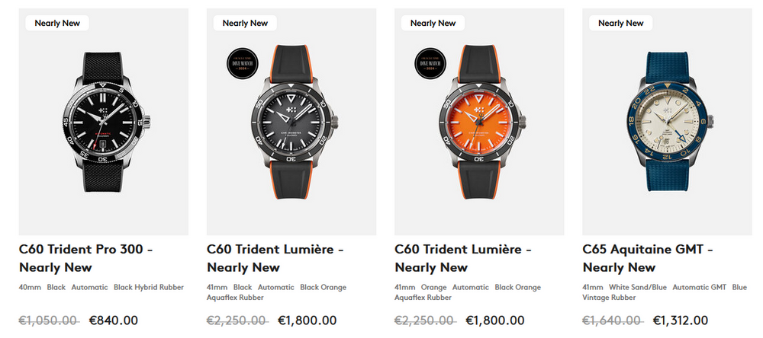Click the Nearly New tag on orange Lumière card
The height and width of the screenshot is (338, 763).
(433, 23)
